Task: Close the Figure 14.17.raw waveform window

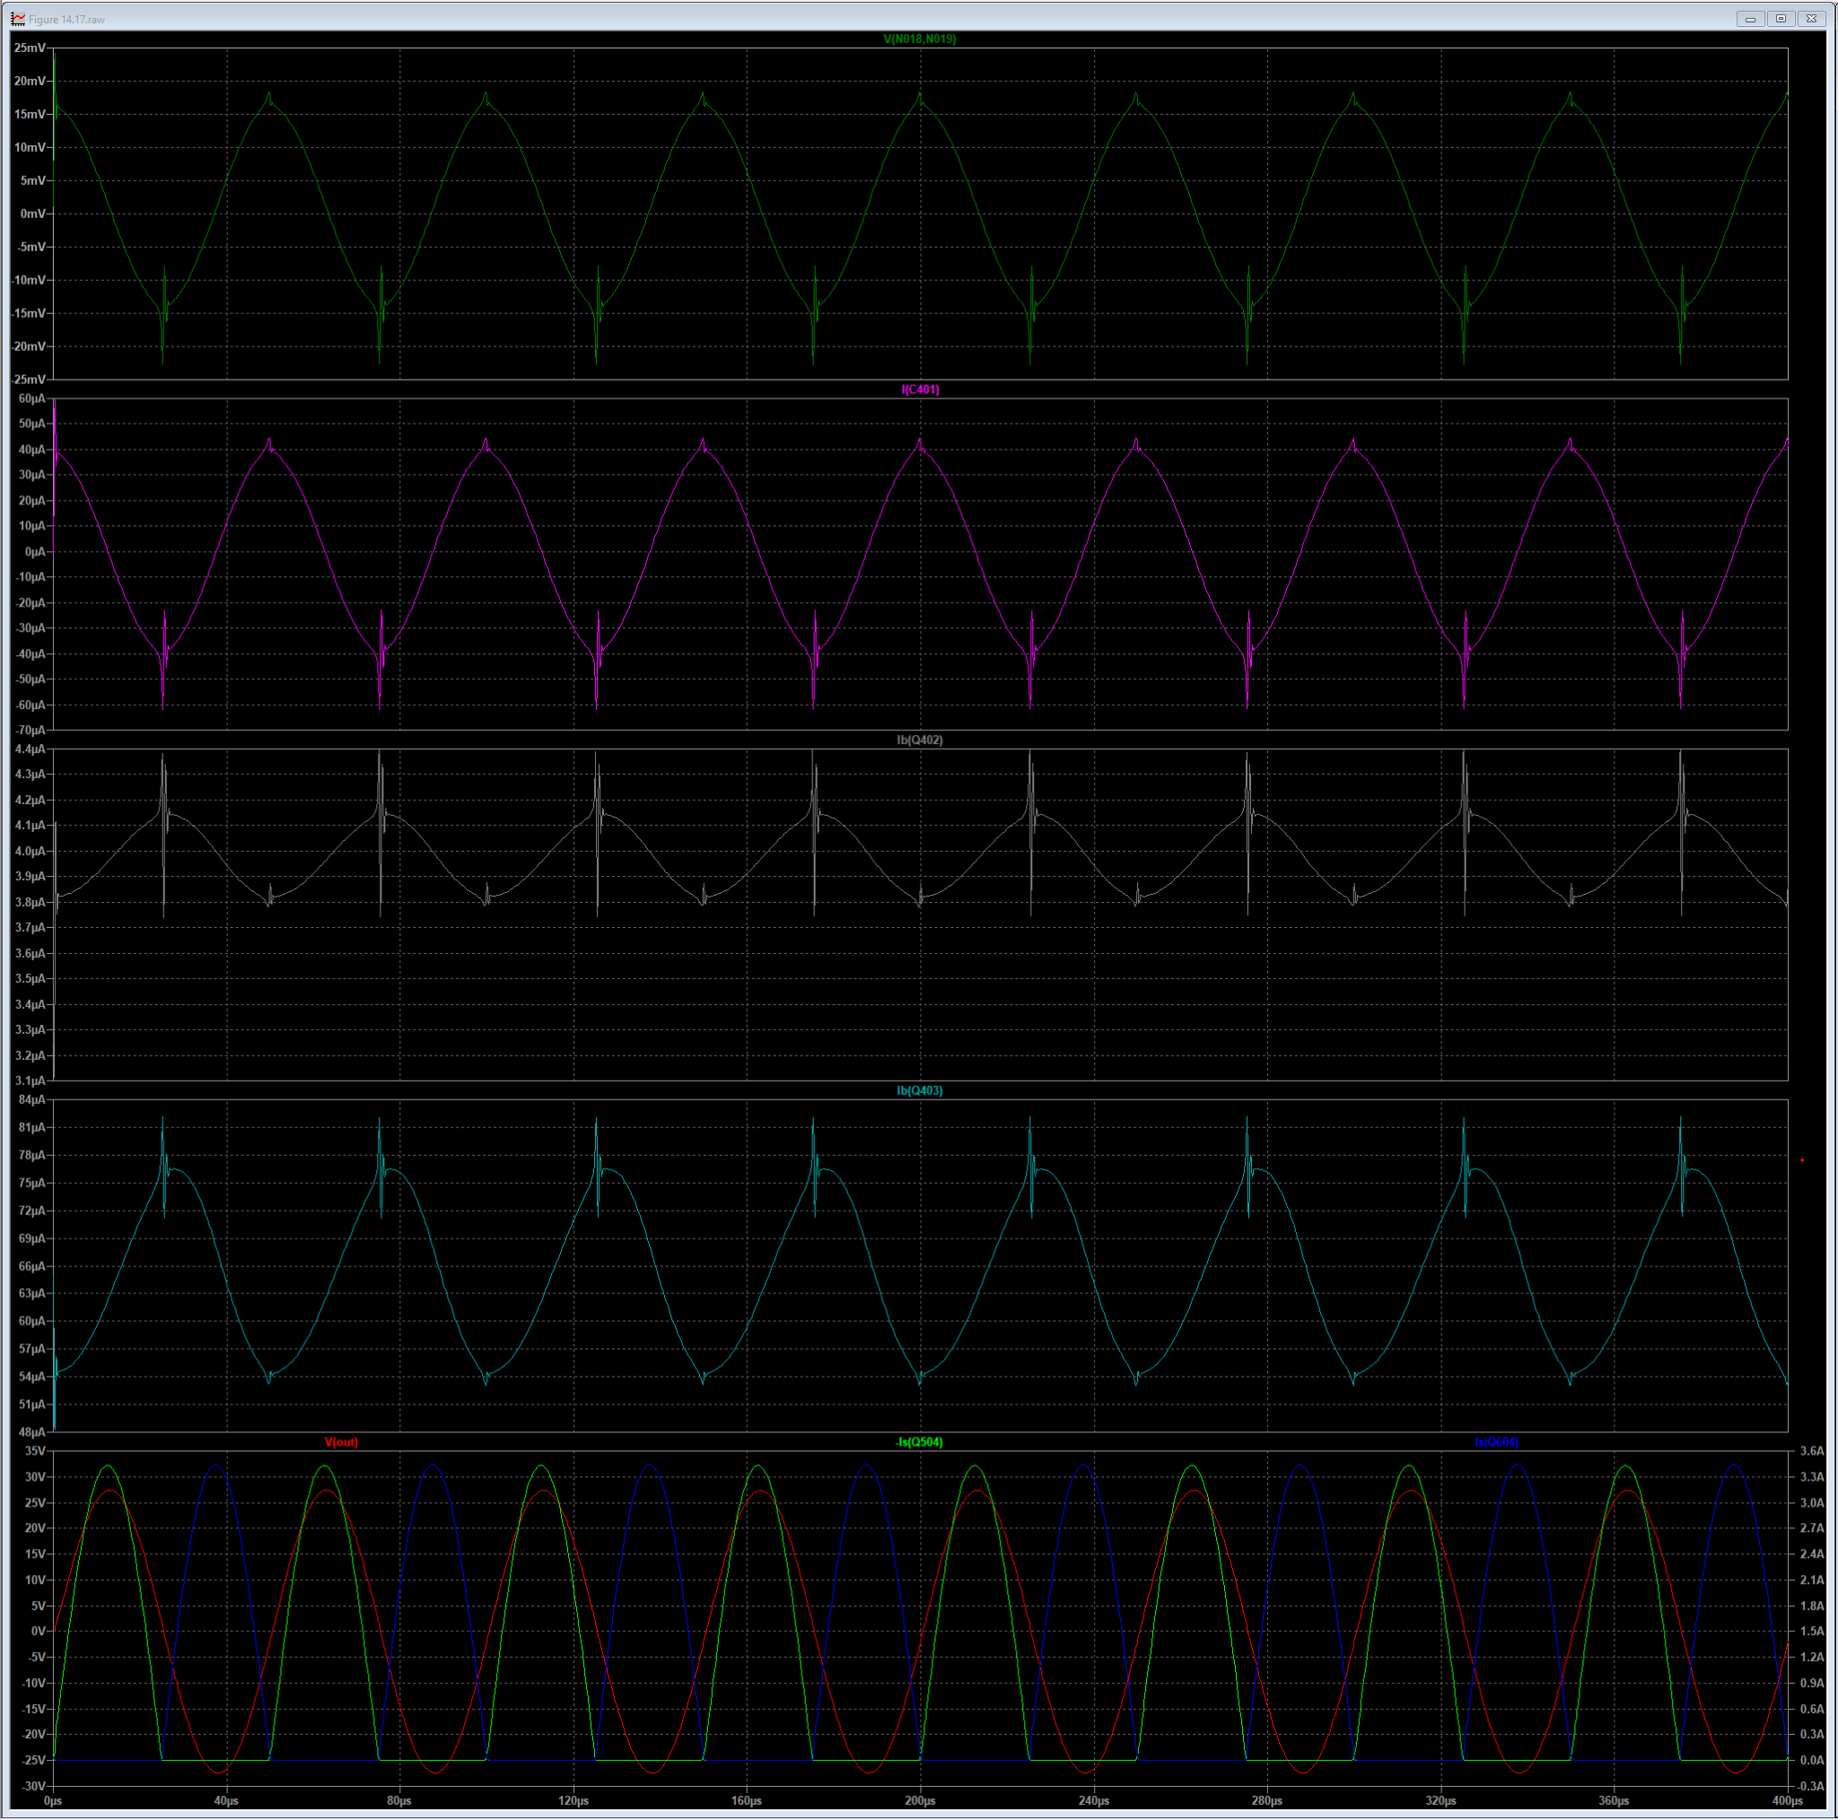Action: pyautogui.click(x=1811, y=18)
